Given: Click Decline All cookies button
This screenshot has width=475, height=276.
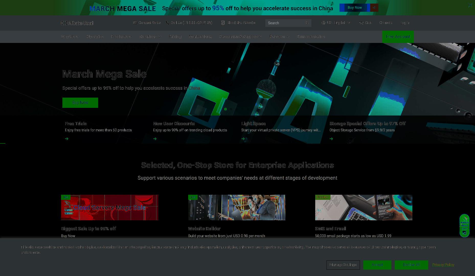Looking at the screenshot, I should click(411, 265).
